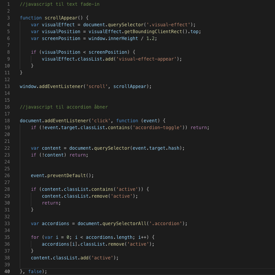This screenshot has height=275, width=275.
Task: Click line number 13 in the gutter
Action: pyautogui.click(x=7, y=86)
